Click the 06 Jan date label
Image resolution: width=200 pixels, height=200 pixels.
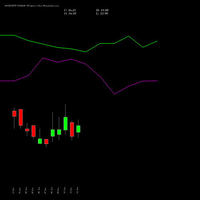pyautogui.click(x=39, y=190)
